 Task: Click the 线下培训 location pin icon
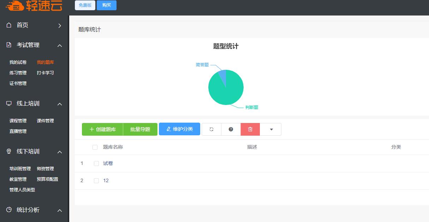tap(8, 152)
